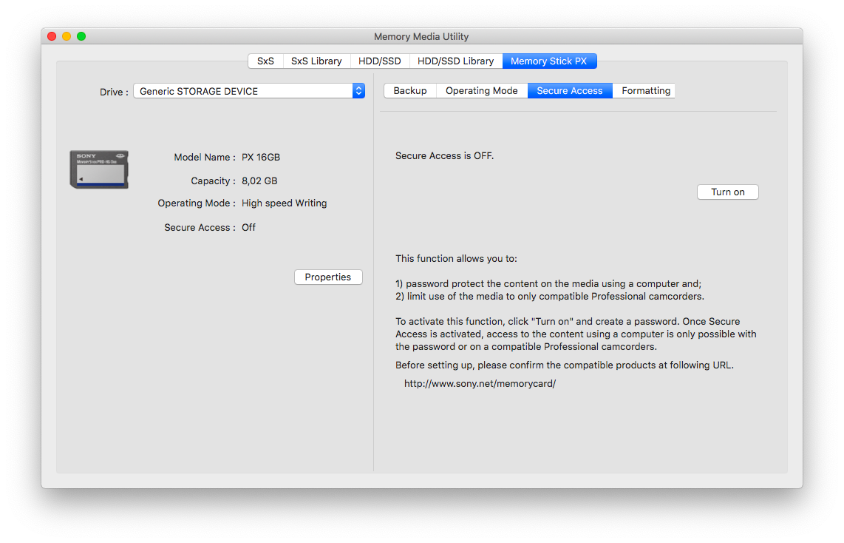Select the 'PX 16GB' model name value

point(261,158)
